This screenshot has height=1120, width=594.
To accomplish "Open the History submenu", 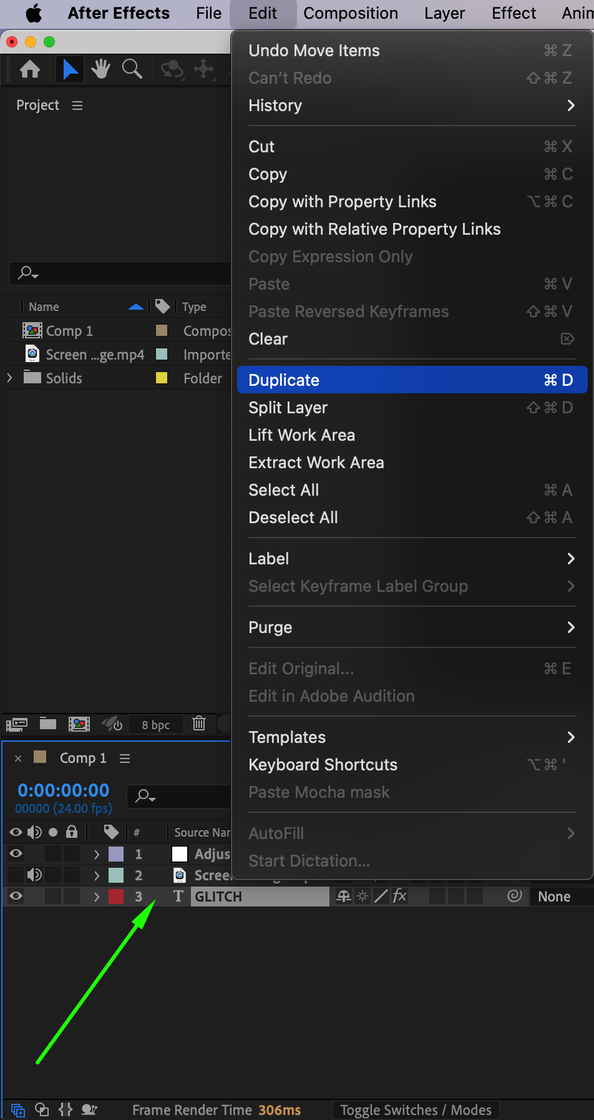I will 412,106.
